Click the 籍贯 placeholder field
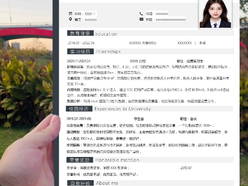 (86, 20)
